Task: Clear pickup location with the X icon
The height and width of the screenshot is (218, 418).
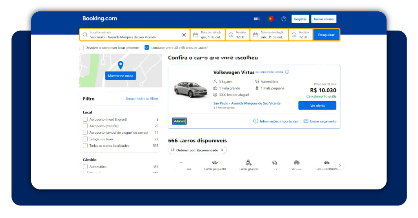Action: pos(184,35)
